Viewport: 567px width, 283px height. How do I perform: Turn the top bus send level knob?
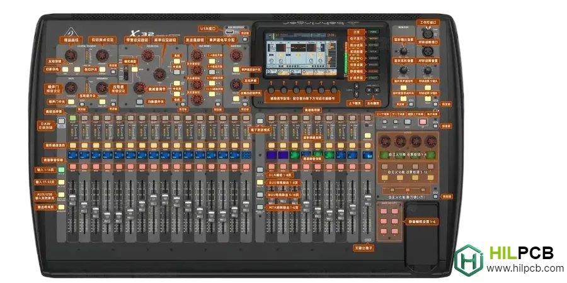coord(197,55)
